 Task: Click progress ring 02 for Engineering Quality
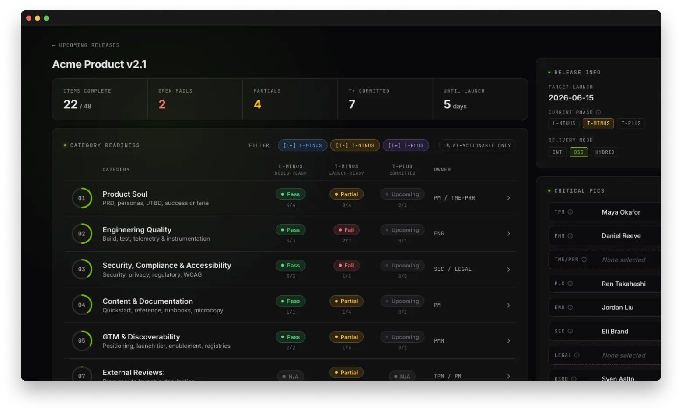coord(82,234)
